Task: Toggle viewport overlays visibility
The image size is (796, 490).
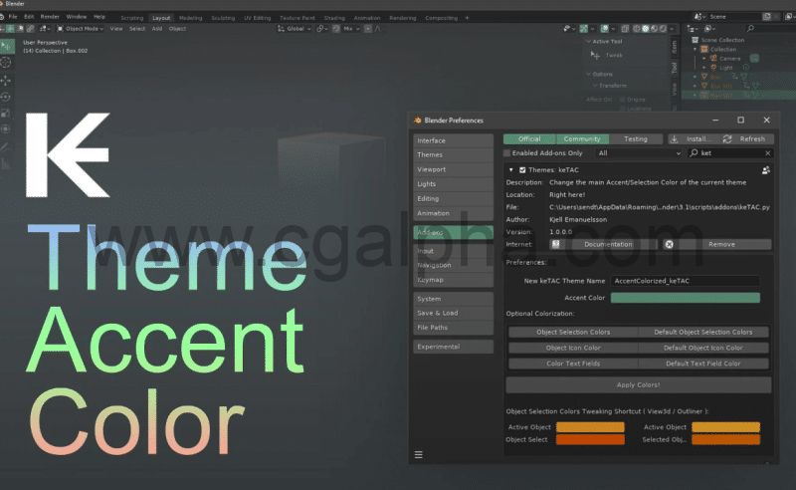Action: coord(605,29)
